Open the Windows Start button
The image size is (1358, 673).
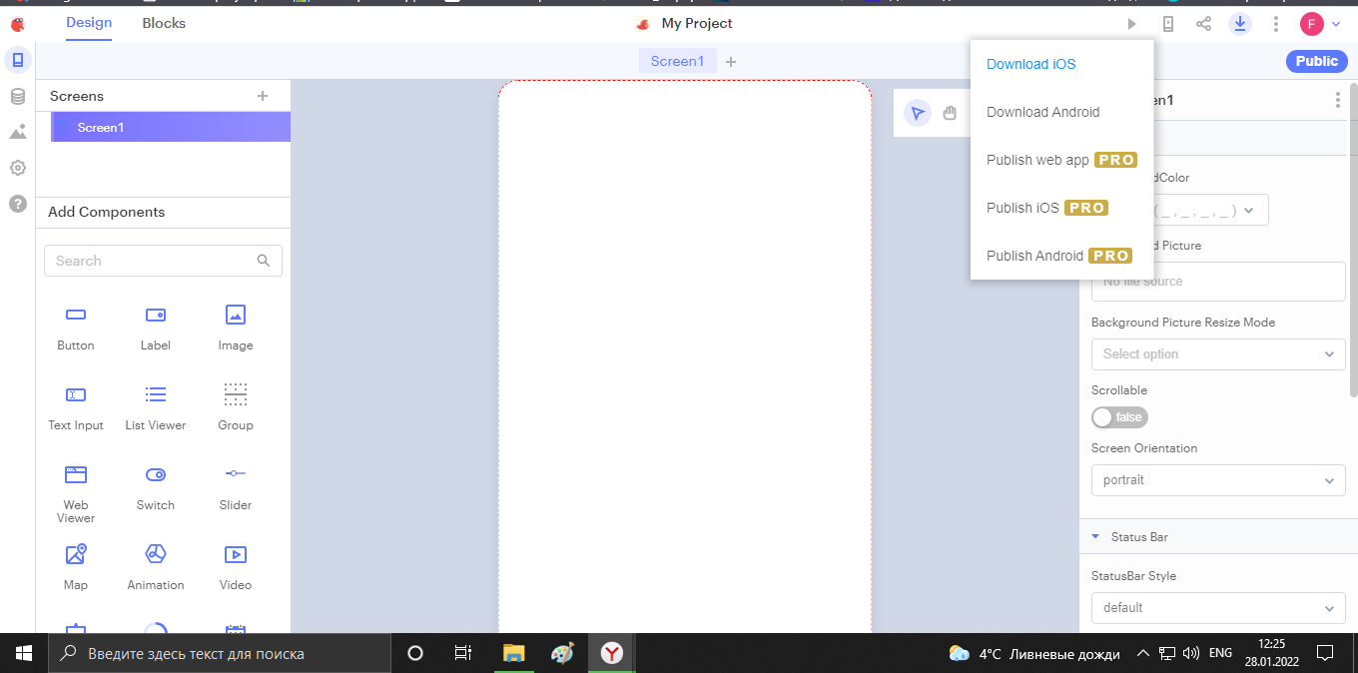point(24,653)
